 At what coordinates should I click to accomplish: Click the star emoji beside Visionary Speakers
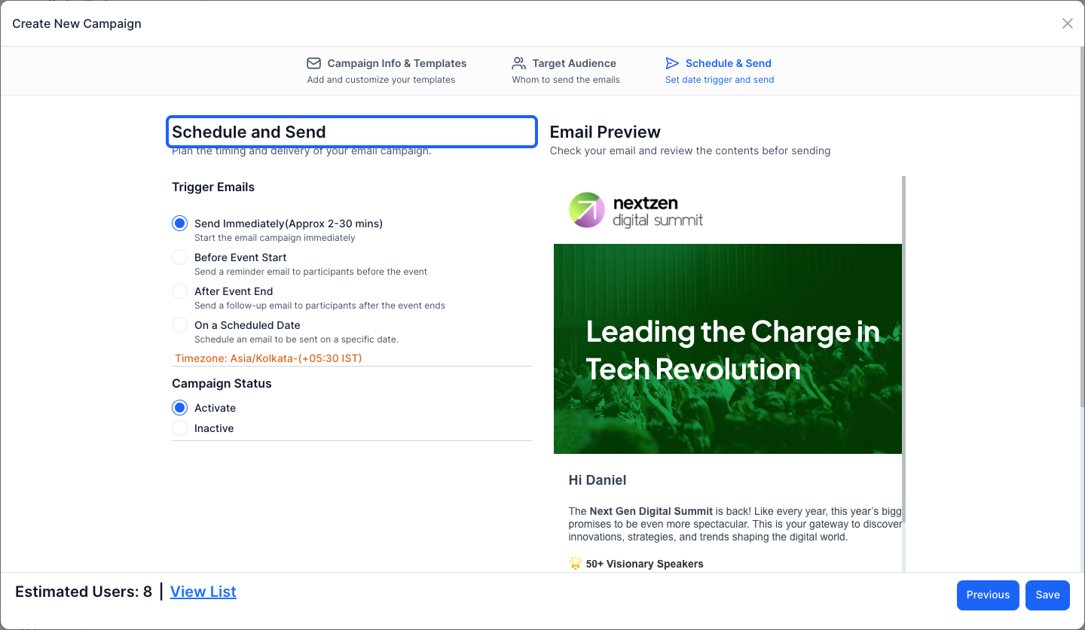tap(576, 564)
